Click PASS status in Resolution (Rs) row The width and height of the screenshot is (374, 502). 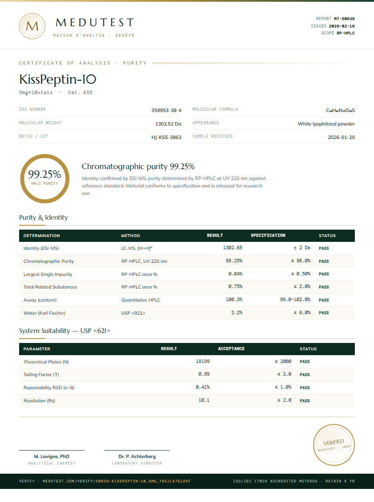tap(305, 401)
